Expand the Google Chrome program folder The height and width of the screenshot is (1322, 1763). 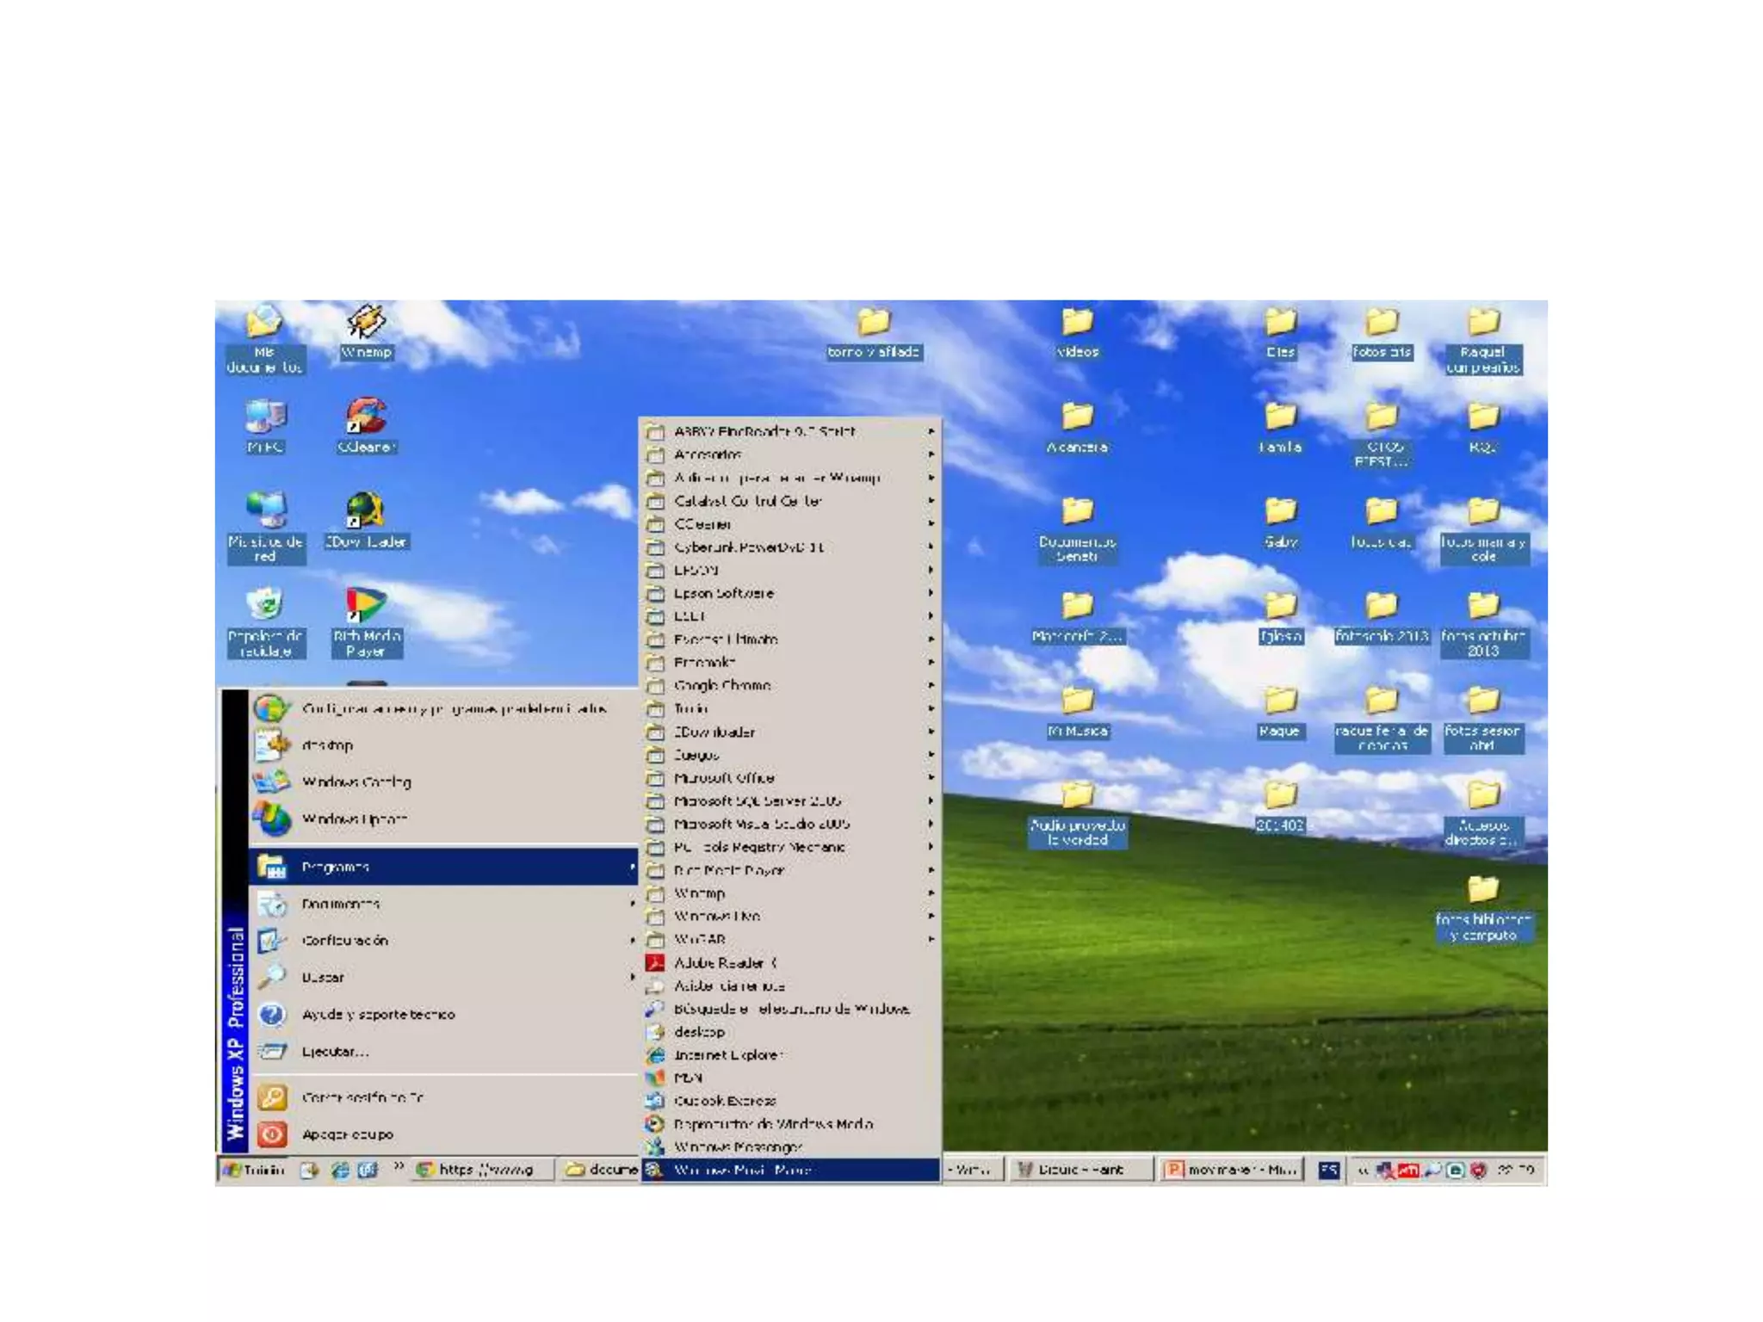(x=722, y=685)
